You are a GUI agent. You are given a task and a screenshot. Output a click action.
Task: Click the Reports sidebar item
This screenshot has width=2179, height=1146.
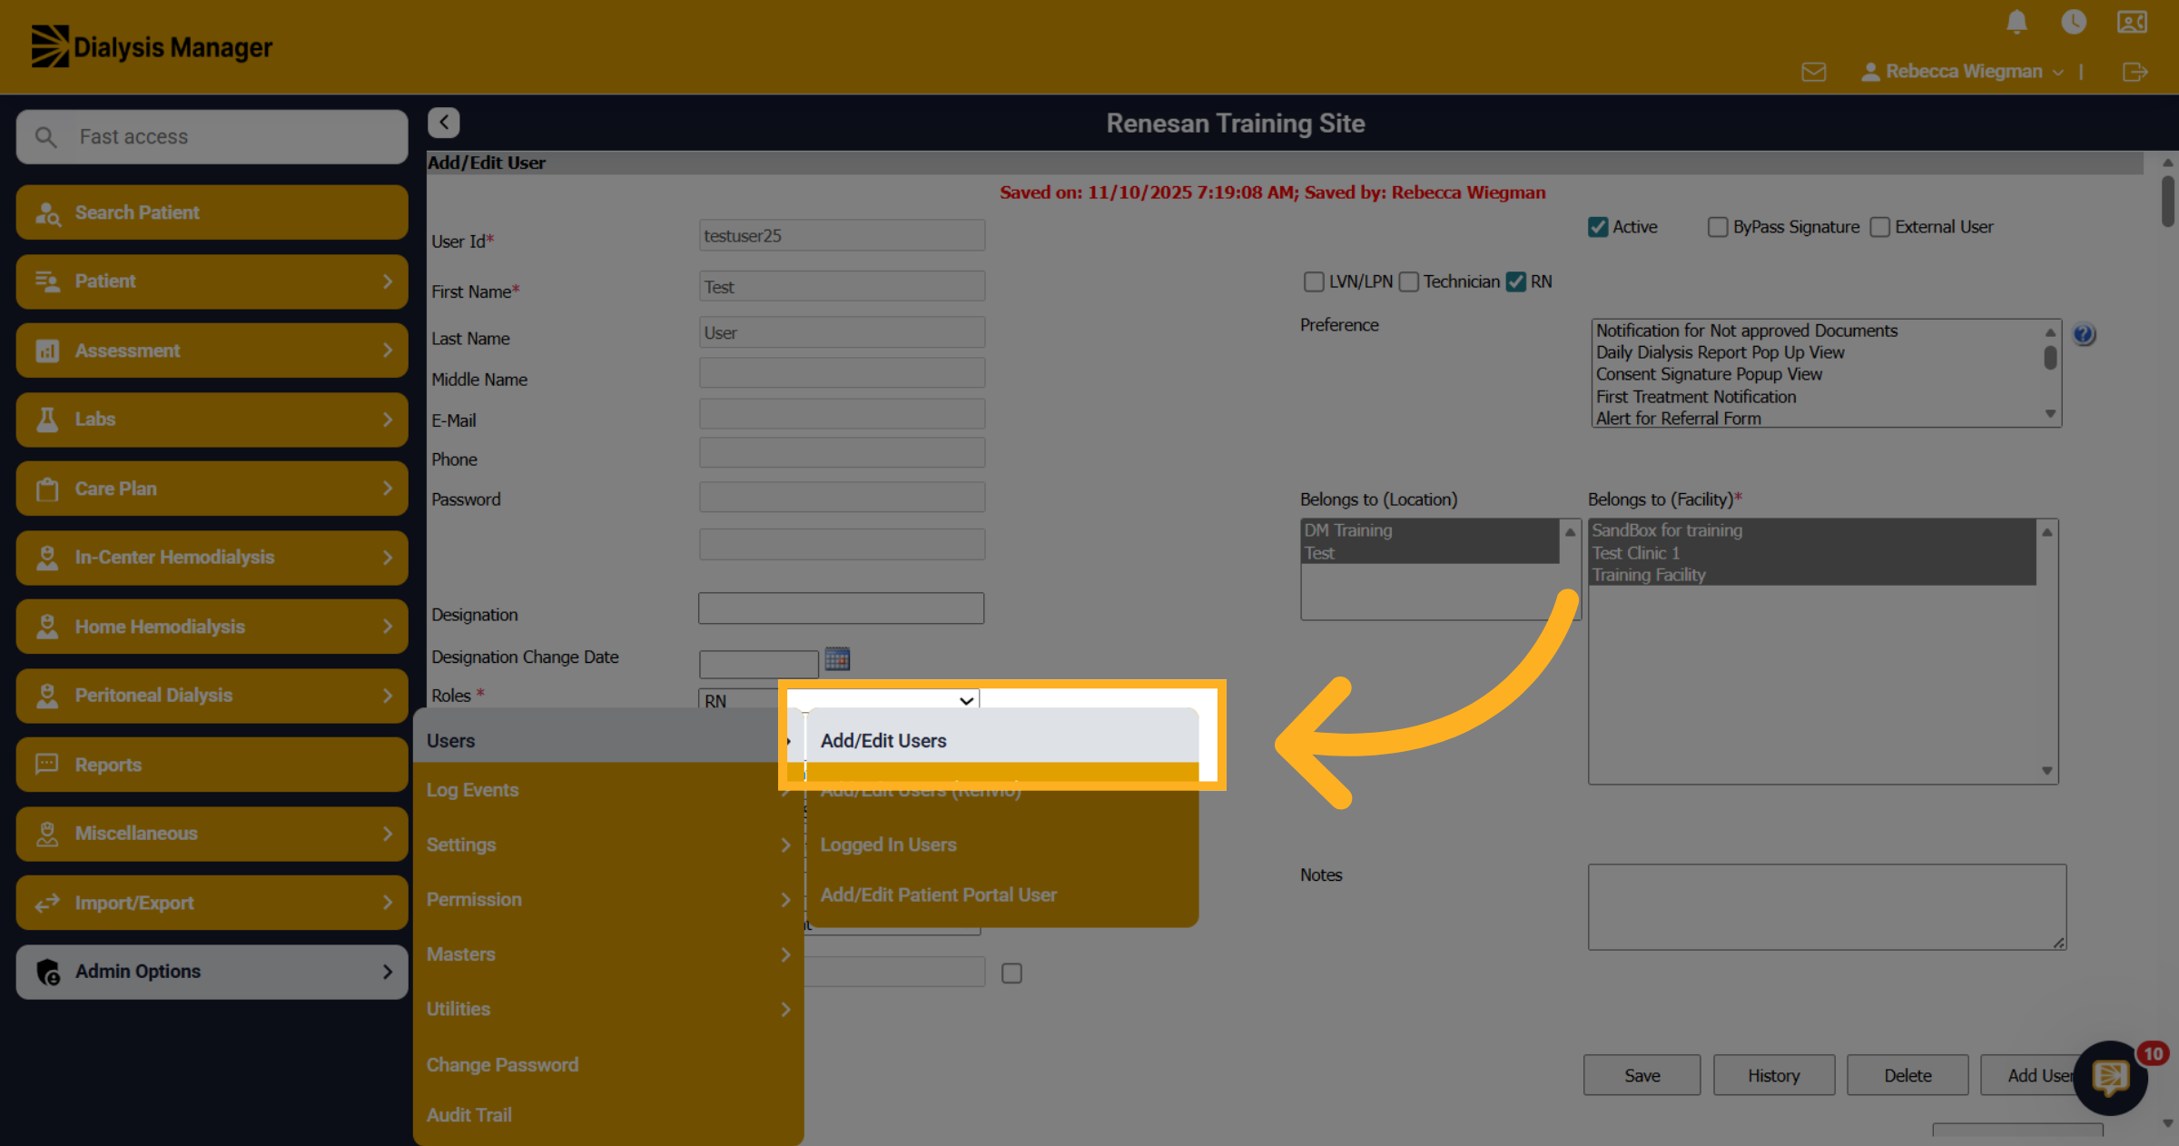click(212, 765)
